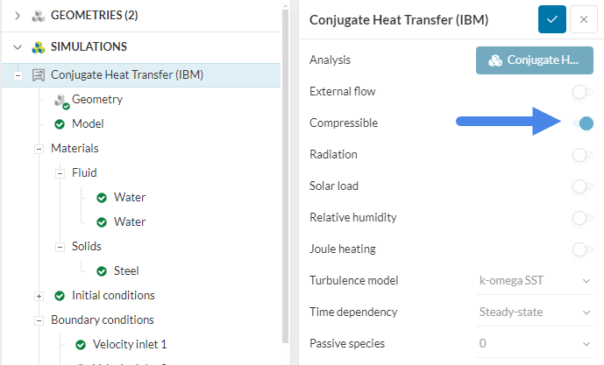Close the settings panel with X
Image resolution: width=604 pixels, height=365 pixels.
click(x=583, y=19)
